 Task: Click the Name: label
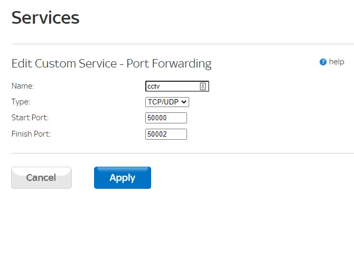coord(23,86)
